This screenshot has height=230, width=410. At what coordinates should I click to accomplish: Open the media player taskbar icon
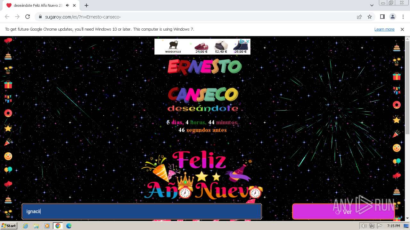[x=47, y=226]
